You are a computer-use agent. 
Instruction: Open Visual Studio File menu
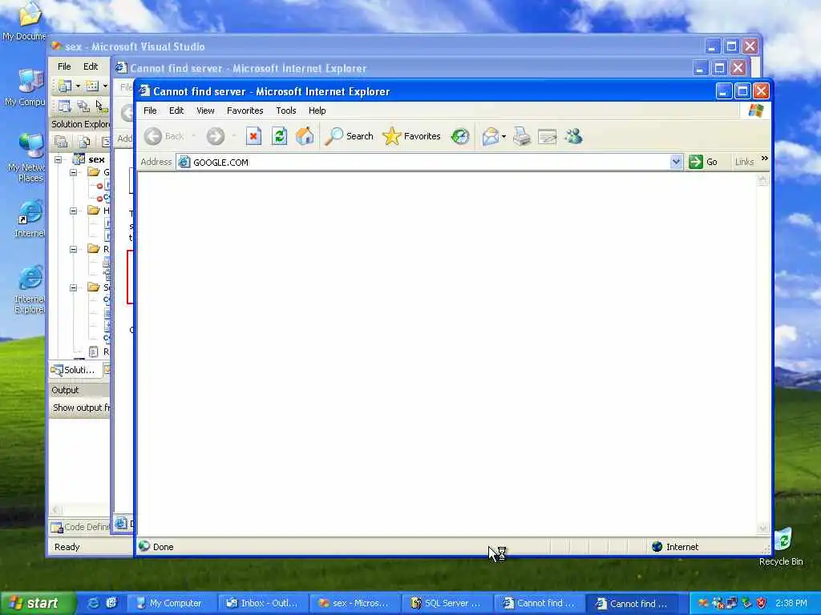click(x=64, y=66)
